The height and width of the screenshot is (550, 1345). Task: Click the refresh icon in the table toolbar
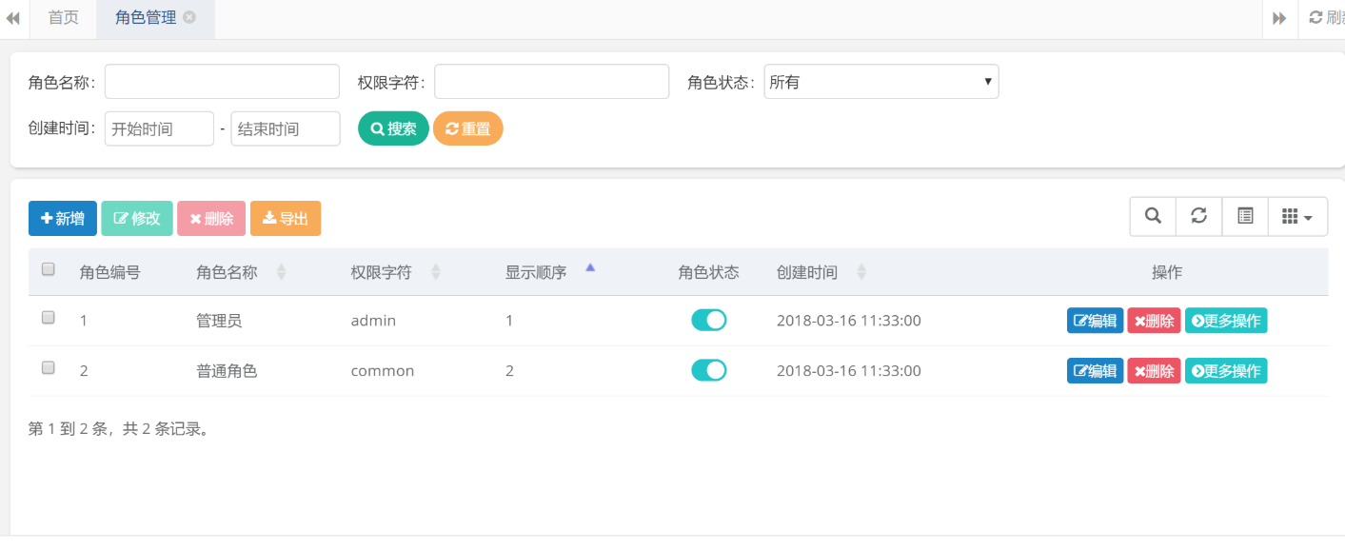point(1198,216)
